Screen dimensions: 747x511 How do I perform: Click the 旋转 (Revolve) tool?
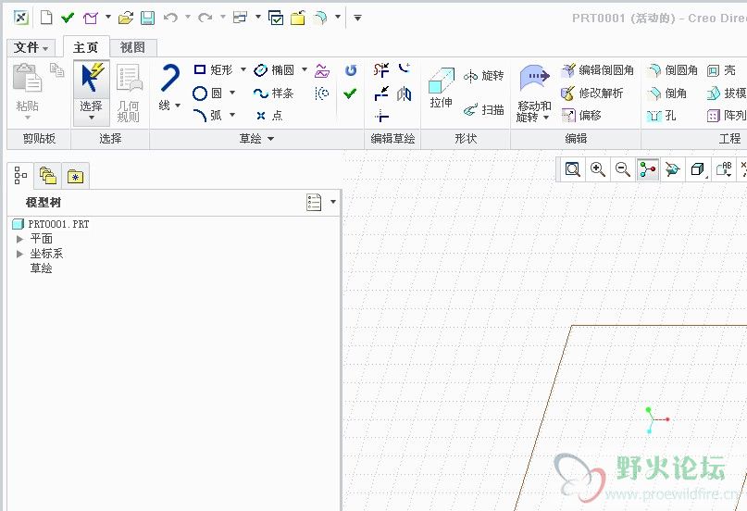pyautogui.click(x=483, y=76)
